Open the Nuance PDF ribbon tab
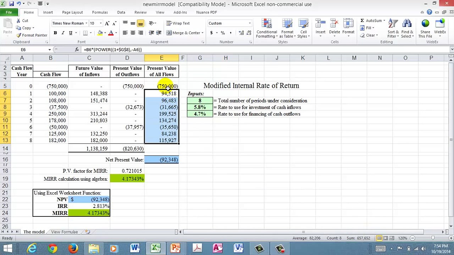The image size is (454, 255). [206, 12]
